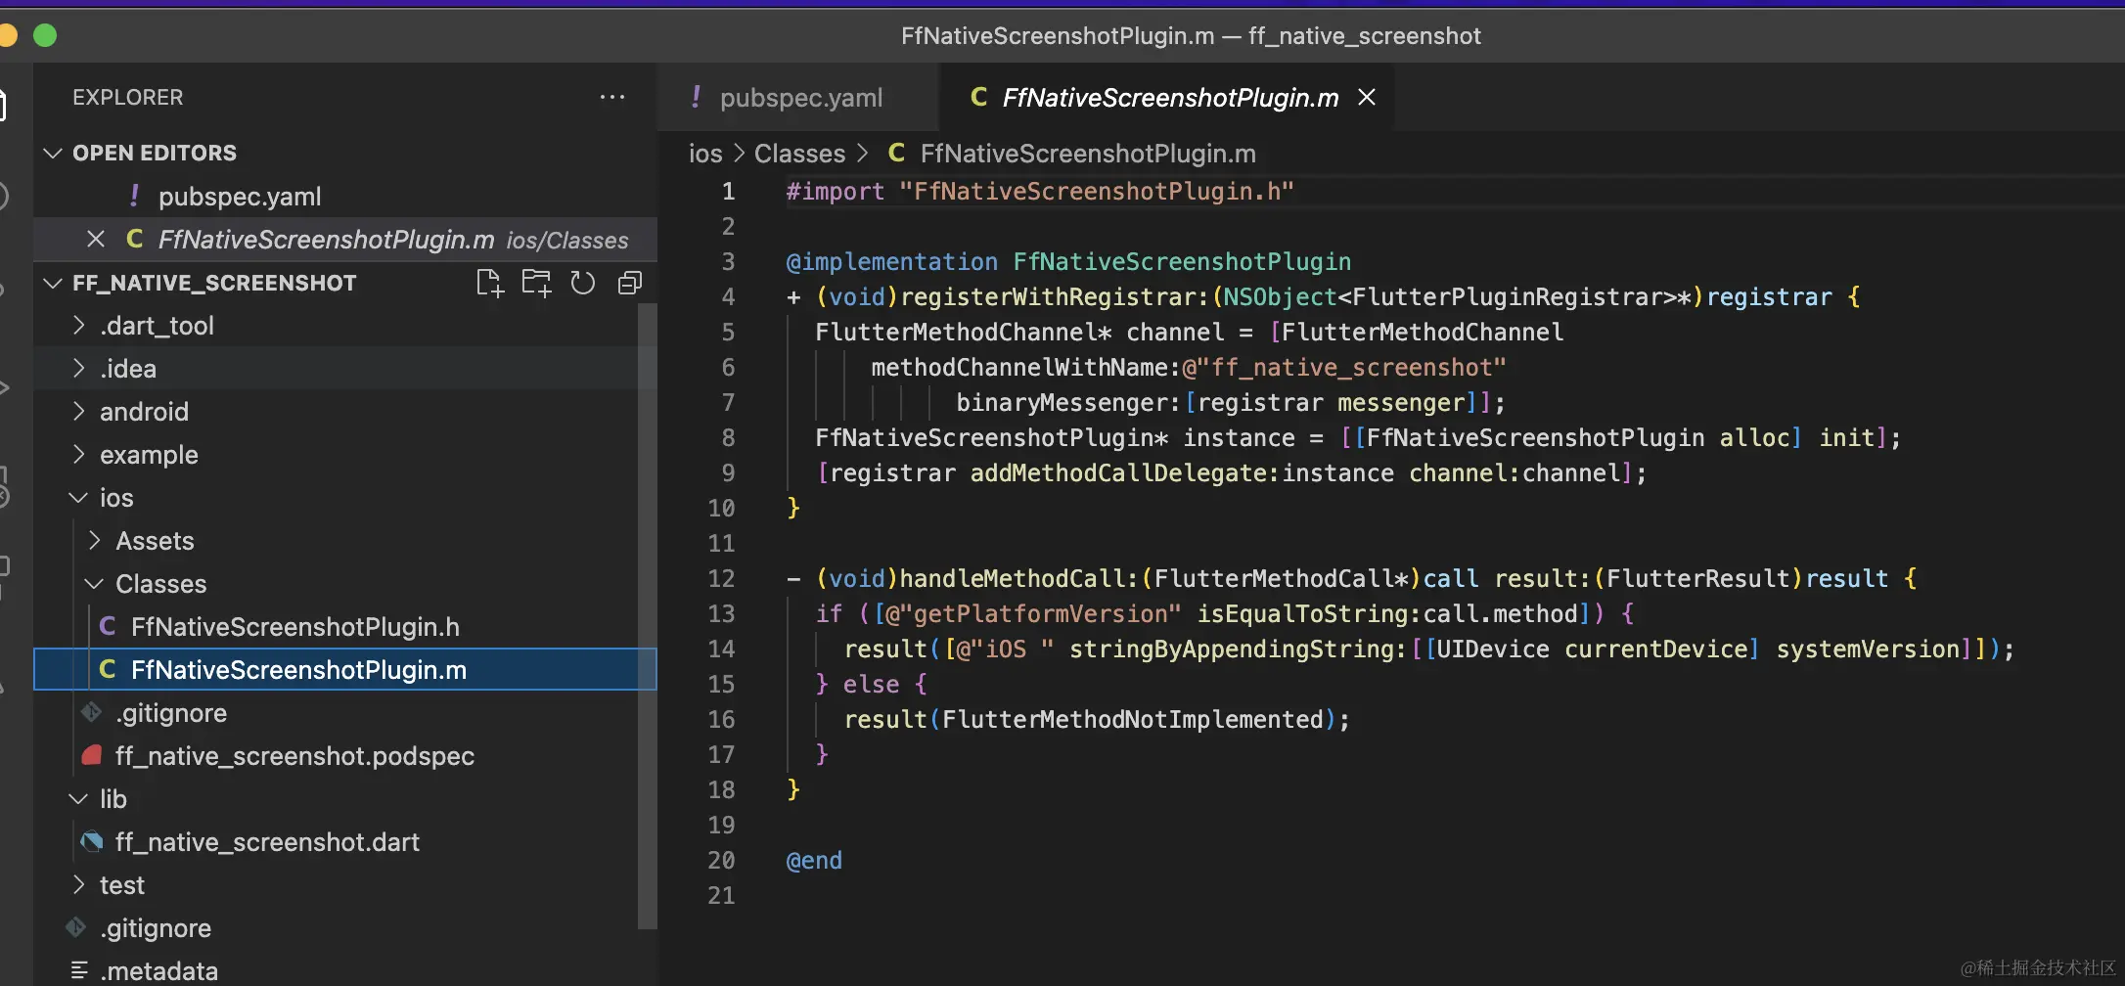
Task: Switch to the pubspec.yaml tab
Action: [798, 97]
